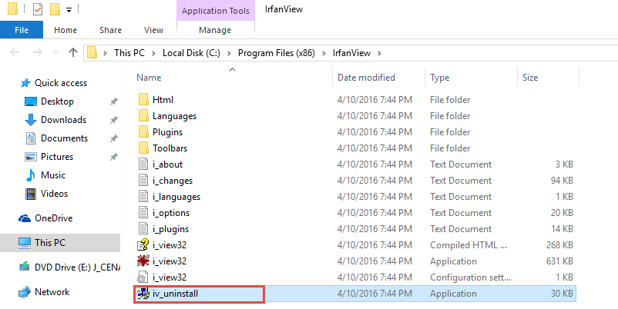618x309 pixels.
Task: Click the Properties icon in quick access toolbar
Action: (38, 9)
